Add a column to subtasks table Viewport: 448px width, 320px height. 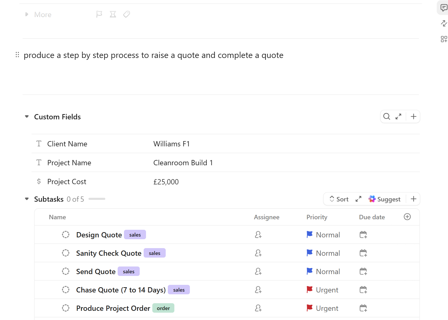click(x=407, y=217)
